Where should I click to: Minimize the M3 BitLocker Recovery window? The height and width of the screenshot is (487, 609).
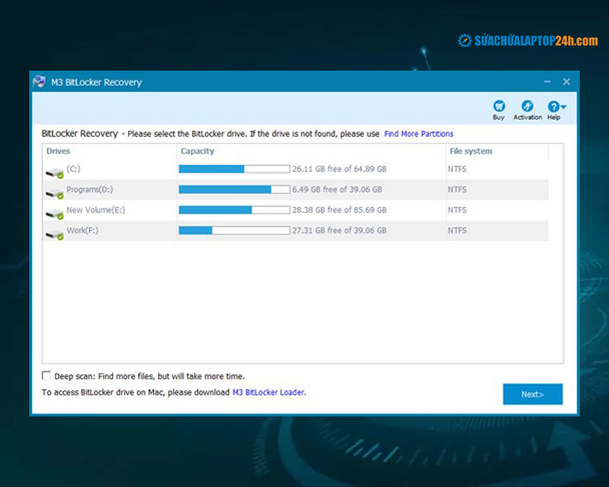(x=547, y=81)
